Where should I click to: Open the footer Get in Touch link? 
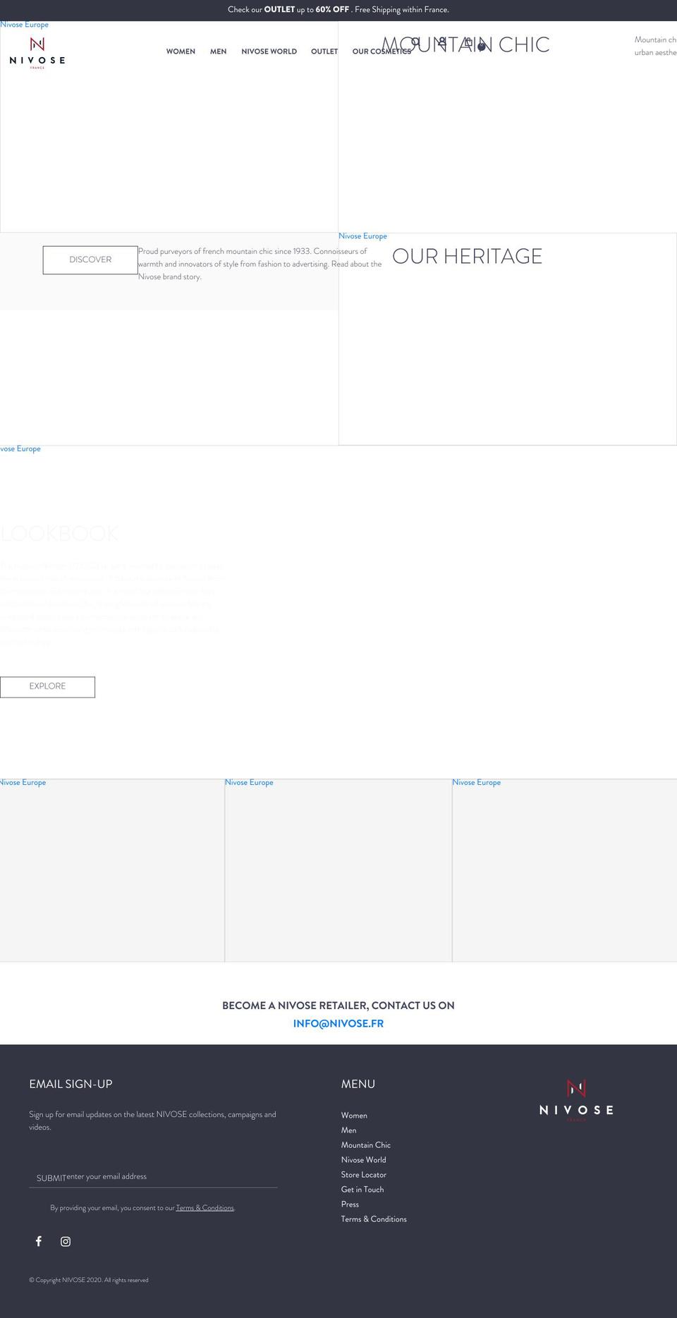pyautogui.click(x=362, y=1190)
